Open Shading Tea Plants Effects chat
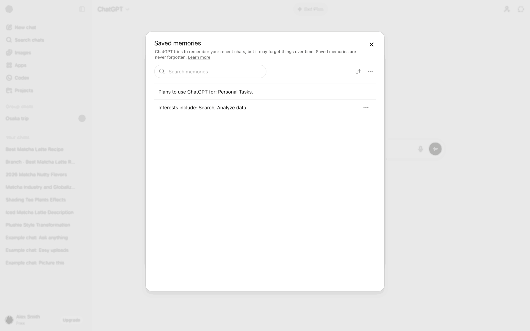The height and width of the screenshot is (331, 530). [46, 200]
